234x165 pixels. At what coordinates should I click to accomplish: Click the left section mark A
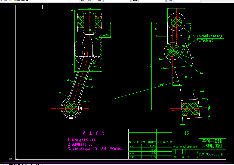pyautogui.click(x=68, y=80)
